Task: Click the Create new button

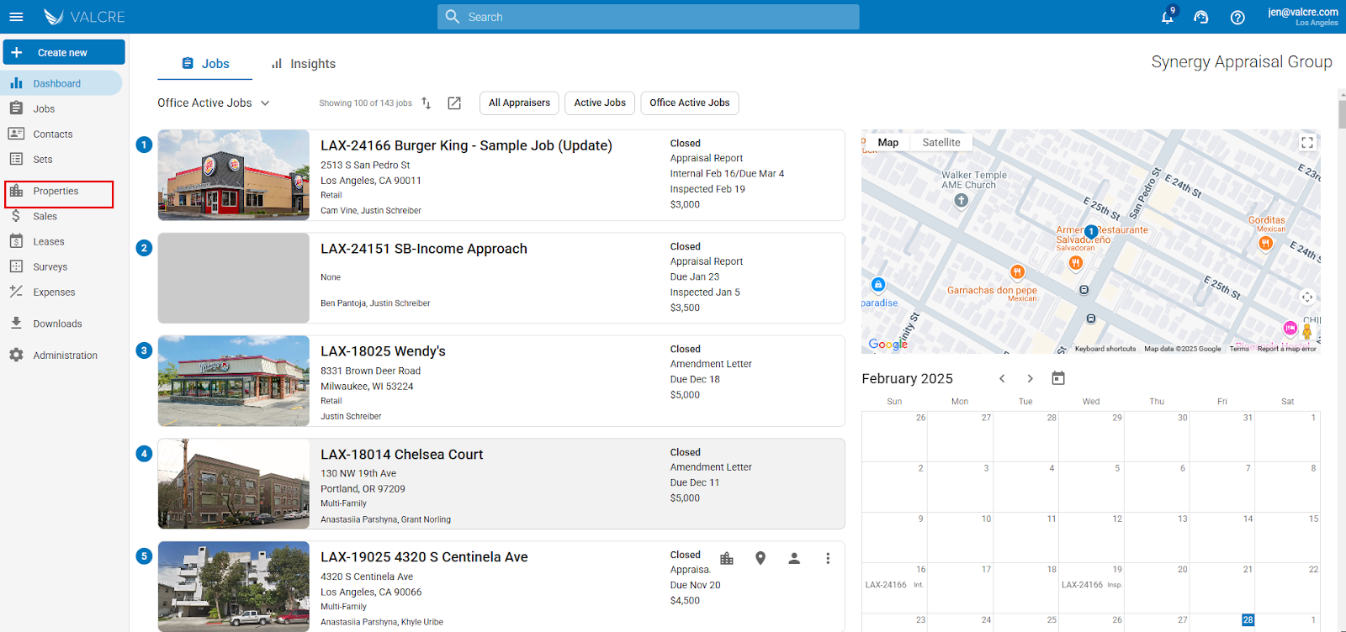Action: [x=64, y=52]
